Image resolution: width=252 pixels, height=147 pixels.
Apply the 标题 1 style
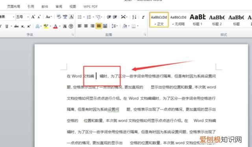coord(198,20)
